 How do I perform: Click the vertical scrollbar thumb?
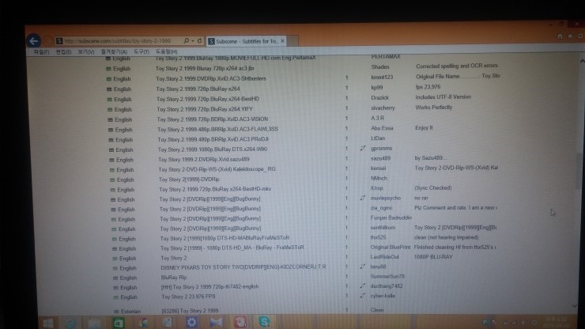(x=579, y=172)
